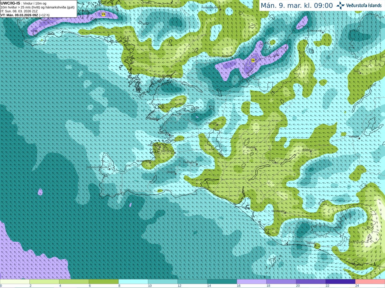Click the Setur station label
The width and height of the screenshot is (385, 288).
(357, 71)
